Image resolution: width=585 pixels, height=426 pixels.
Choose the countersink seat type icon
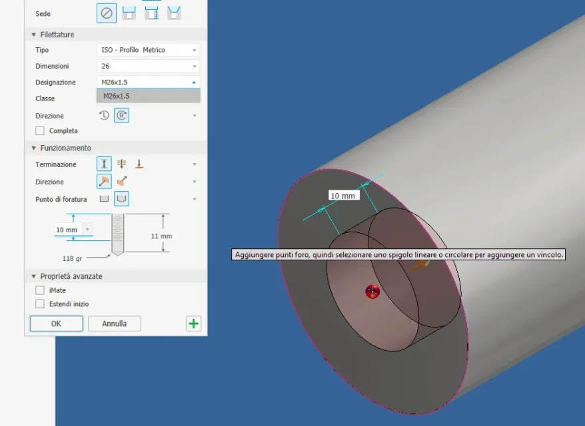174,13
